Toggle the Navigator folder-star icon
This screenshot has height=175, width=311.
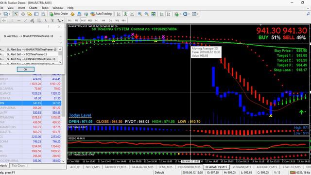tap(30, 14)
